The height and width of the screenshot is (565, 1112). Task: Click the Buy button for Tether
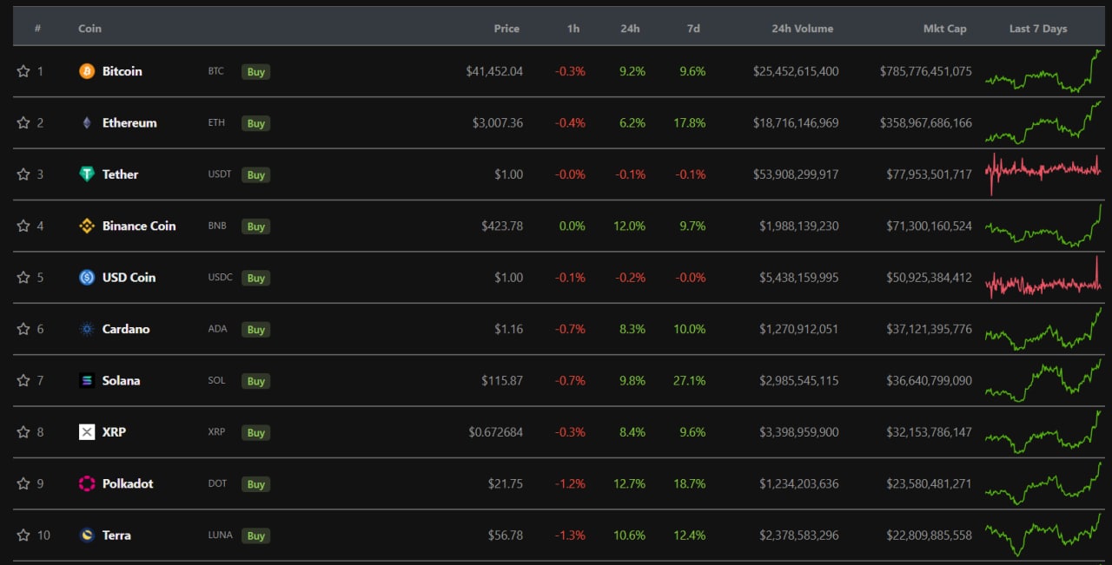click(255, 175)
